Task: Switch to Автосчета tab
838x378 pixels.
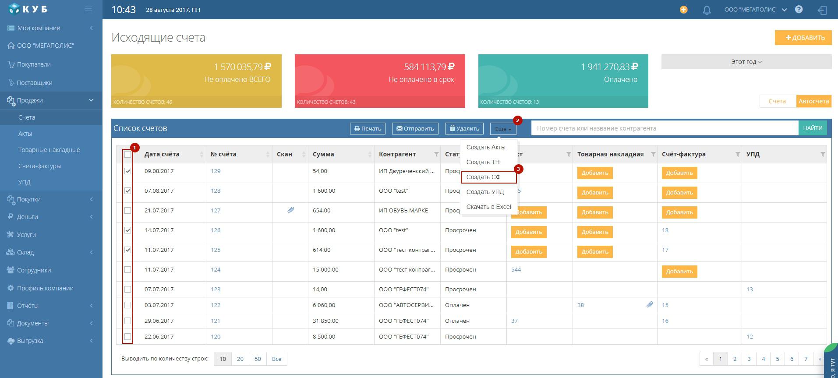Action: (x=813, y=101)
